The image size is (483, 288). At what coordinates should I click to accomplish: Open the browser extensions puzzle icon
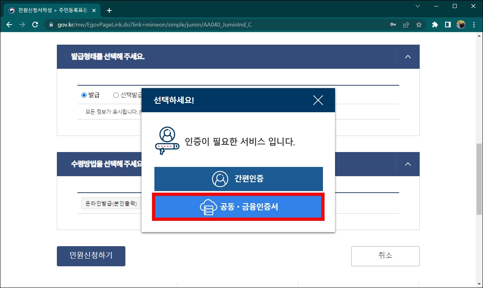click(x=435, y=25)
